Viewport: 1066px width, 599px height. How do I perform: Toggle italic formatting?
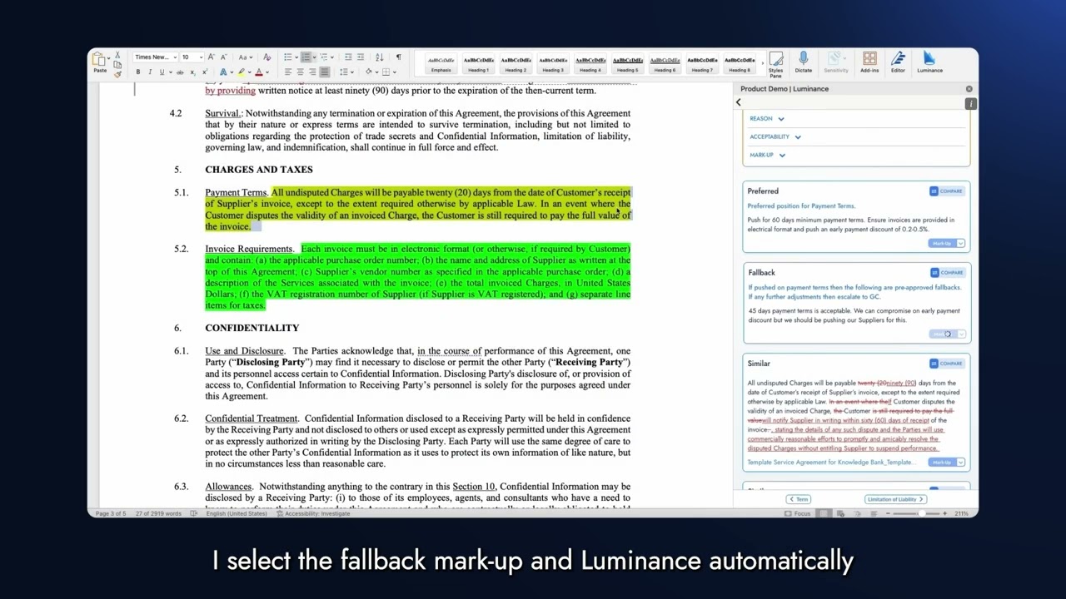(x=150, y=72)
